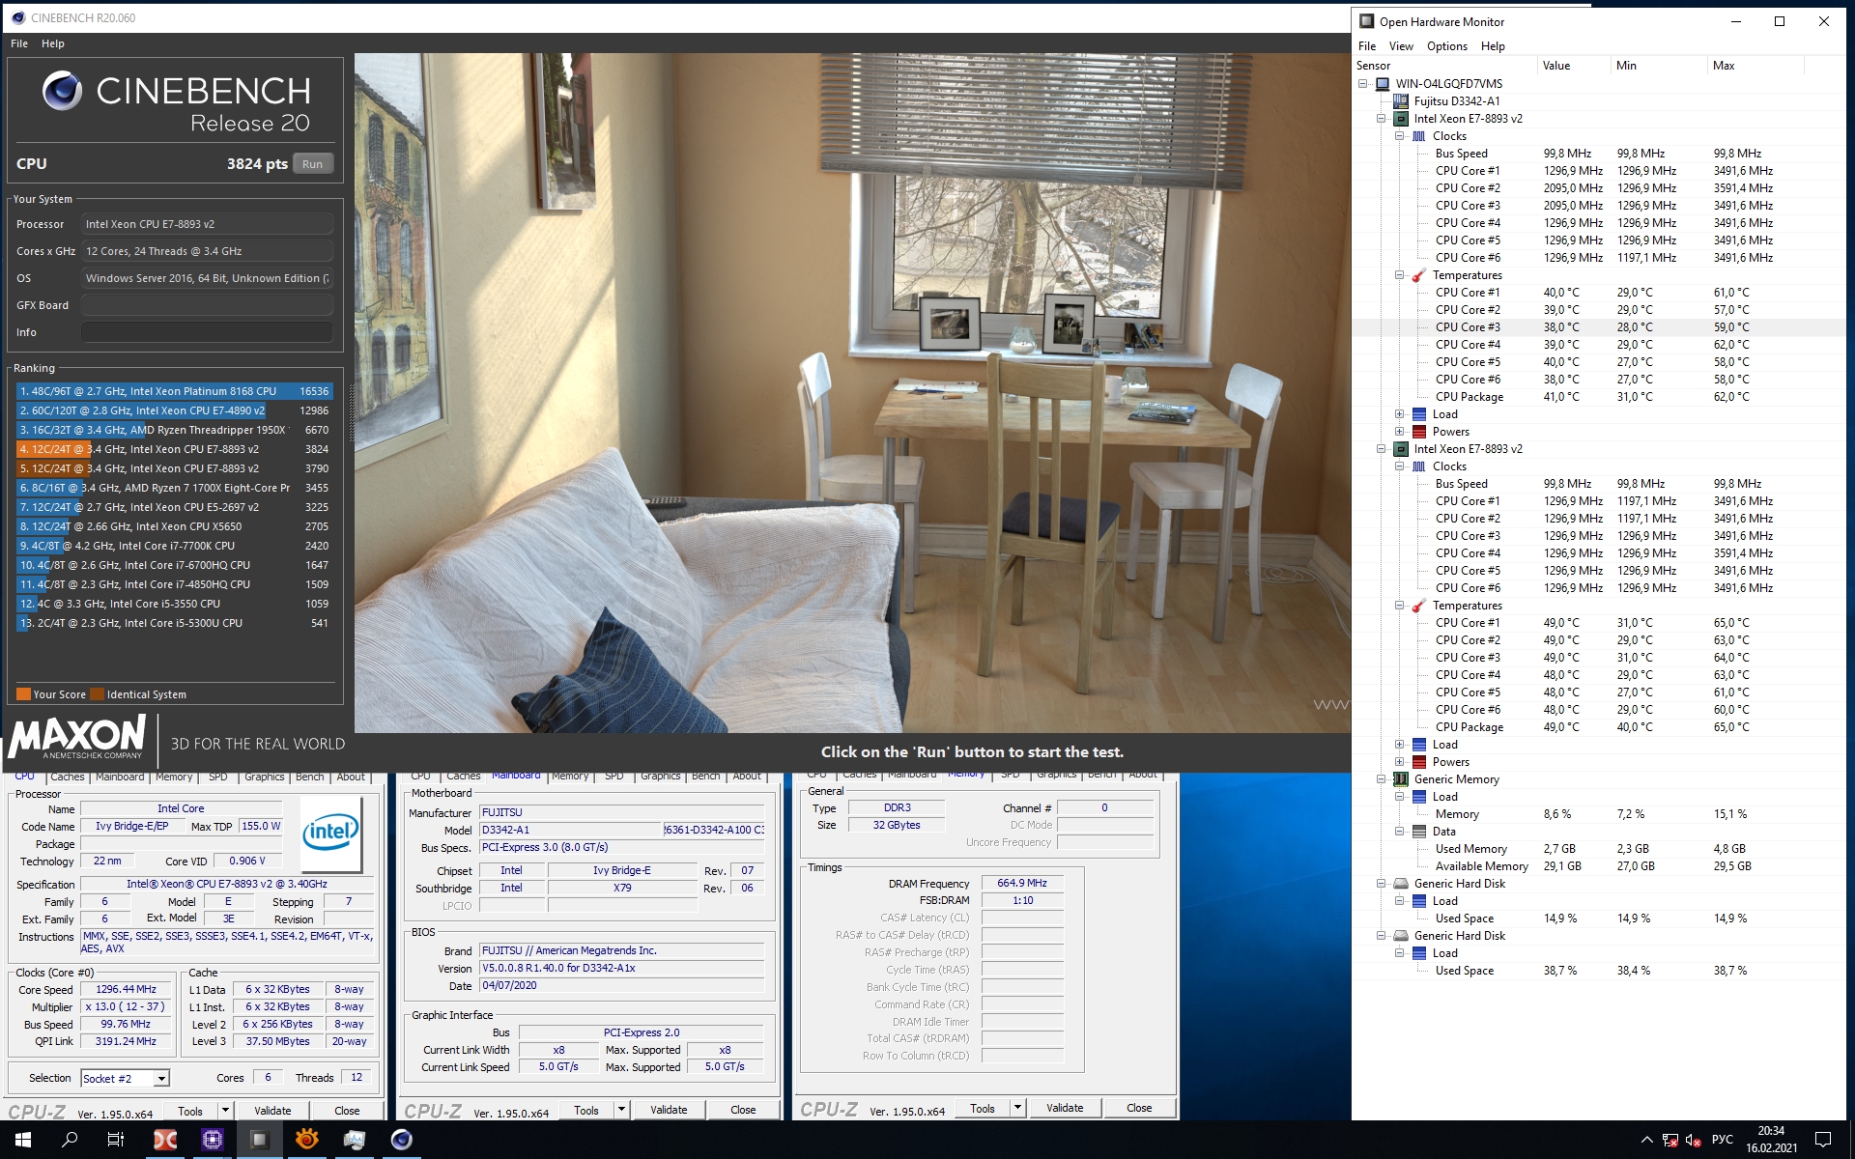Screen dimensions: 1855x1159
Task: Collapse the Data node under Generic Memory
Action: 1400,832
